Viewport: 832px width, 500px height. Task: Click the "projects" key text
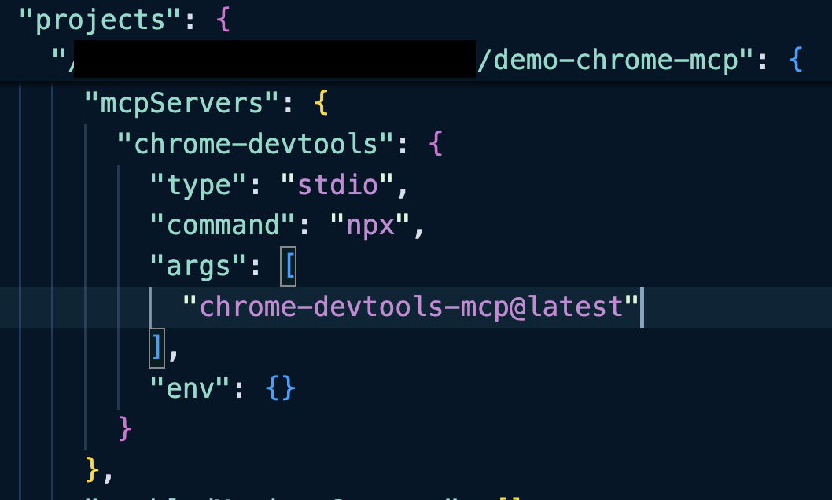coord(101,20)
